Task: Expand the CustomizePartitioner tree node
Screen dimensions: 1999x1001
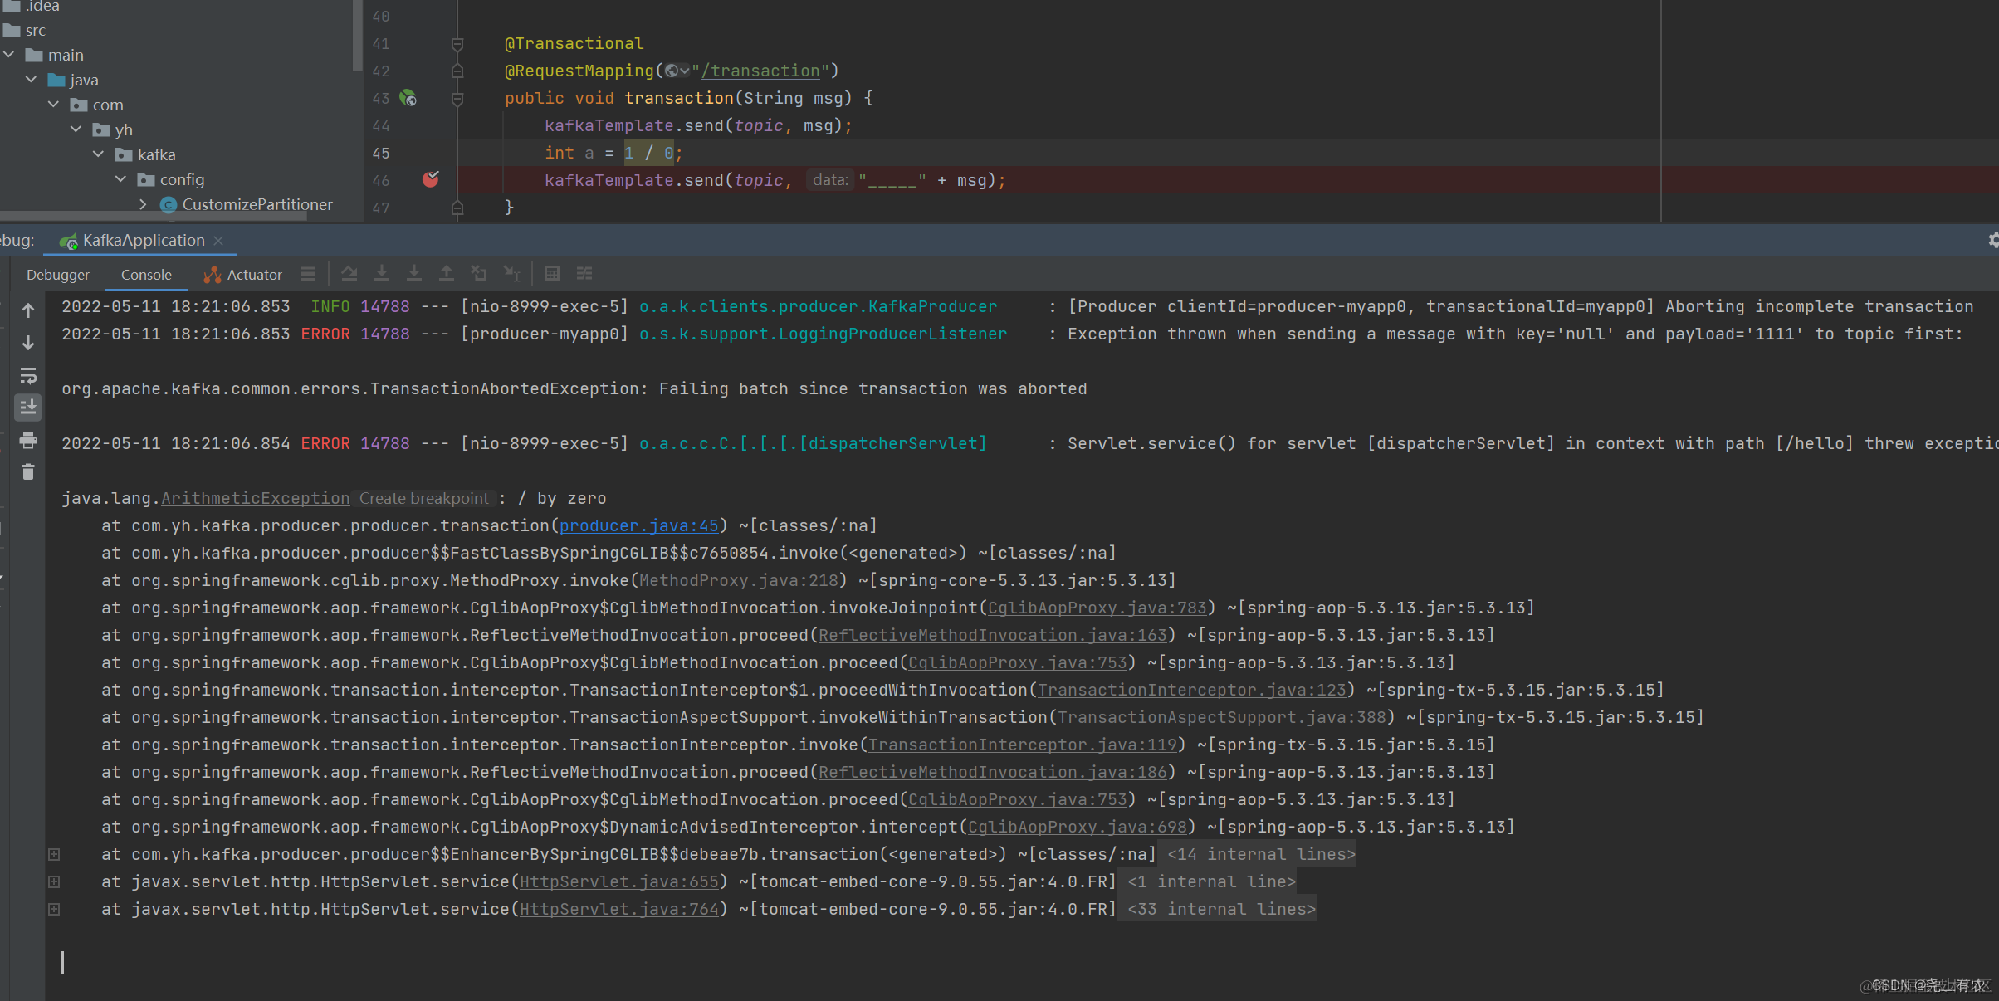Action: point(143,204)
